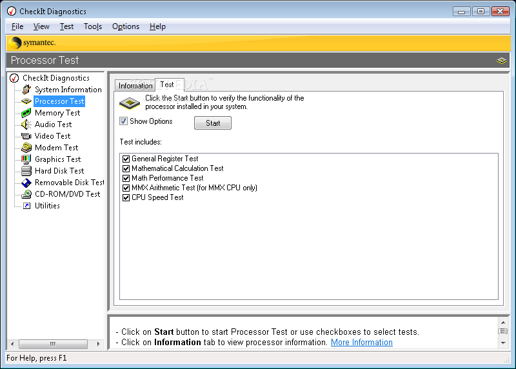Click the tree panel's left scroll arrow
Screen dimensions: 516x369
coord(12,344)
